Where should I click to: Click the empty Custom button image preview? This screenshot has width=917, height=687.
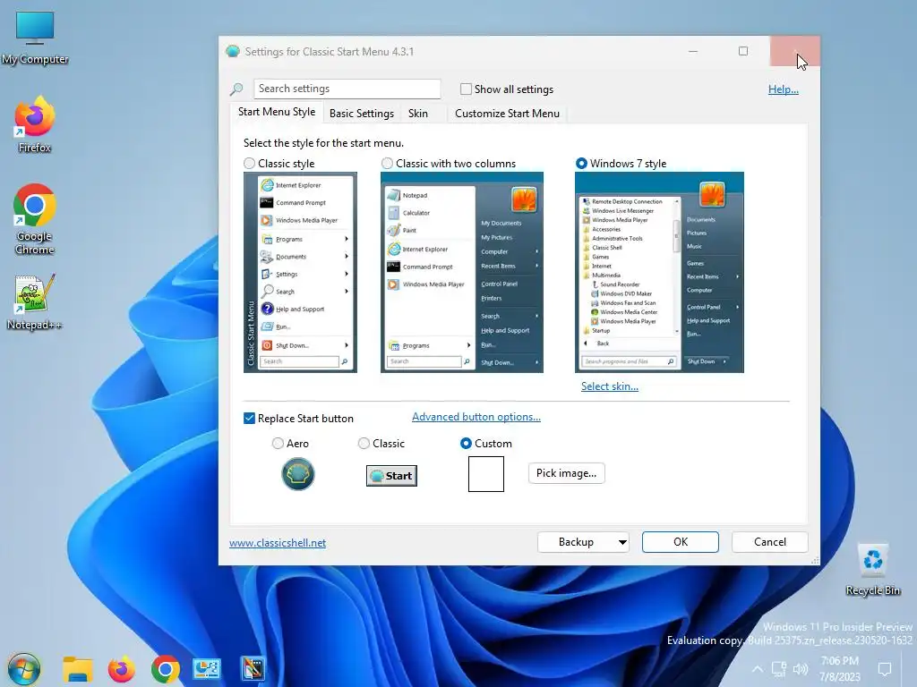[x=486, y=474]
